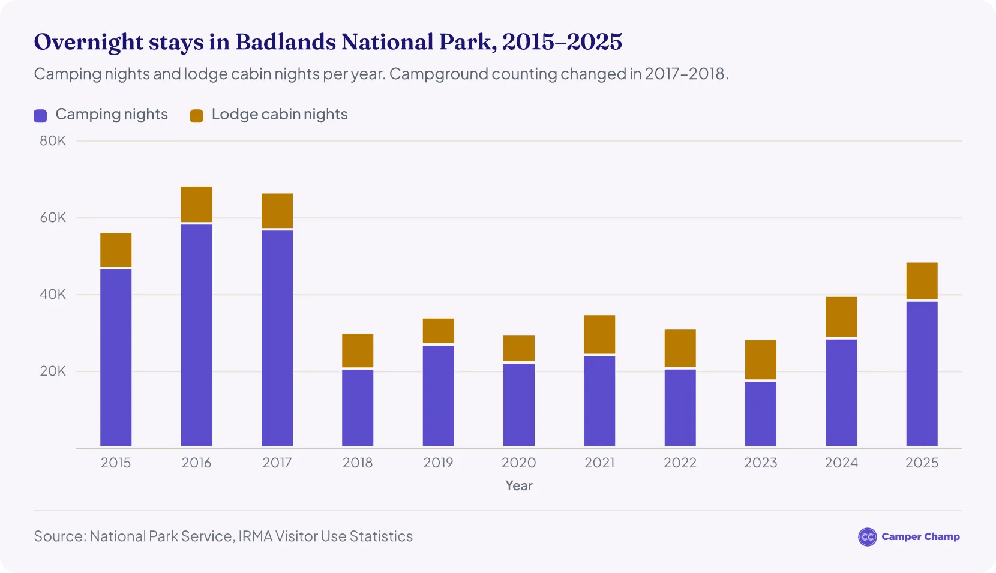Click the 2019 x-axis label
Image resolution: width=996 pixels, height=573 pixels.
click(439, 463)
